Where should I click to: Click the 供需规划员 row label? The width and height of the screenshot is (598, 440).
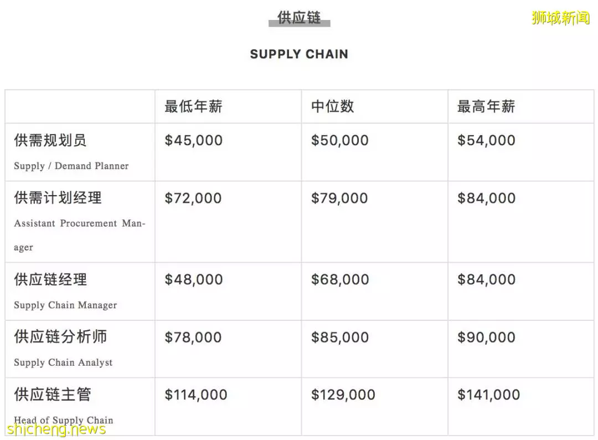50,140
